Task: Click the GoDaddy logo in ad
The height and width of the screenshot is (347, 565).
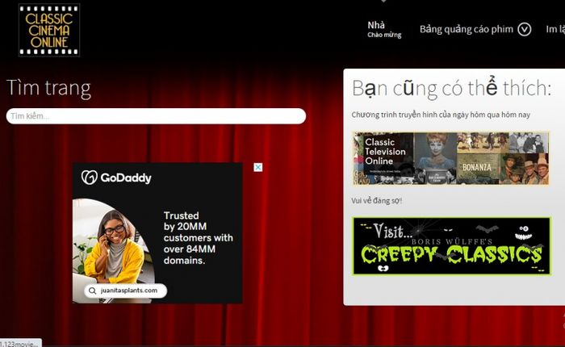Action: [116, 178]
